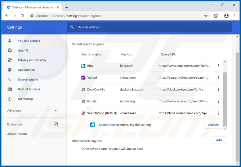
Task: Open the Appearance settings section
Action: (26, 70)
